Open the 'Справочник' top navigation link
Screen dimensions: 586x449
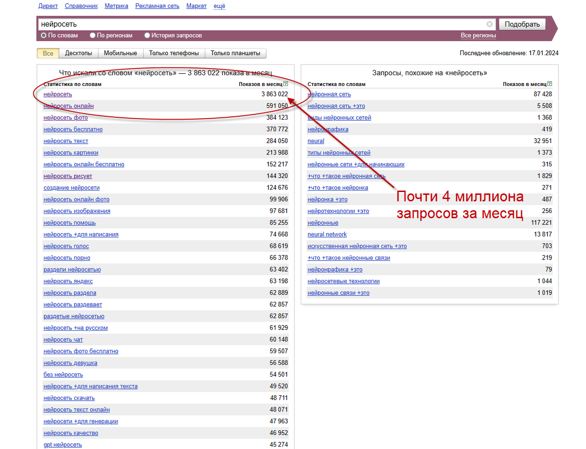click(81, 6)
